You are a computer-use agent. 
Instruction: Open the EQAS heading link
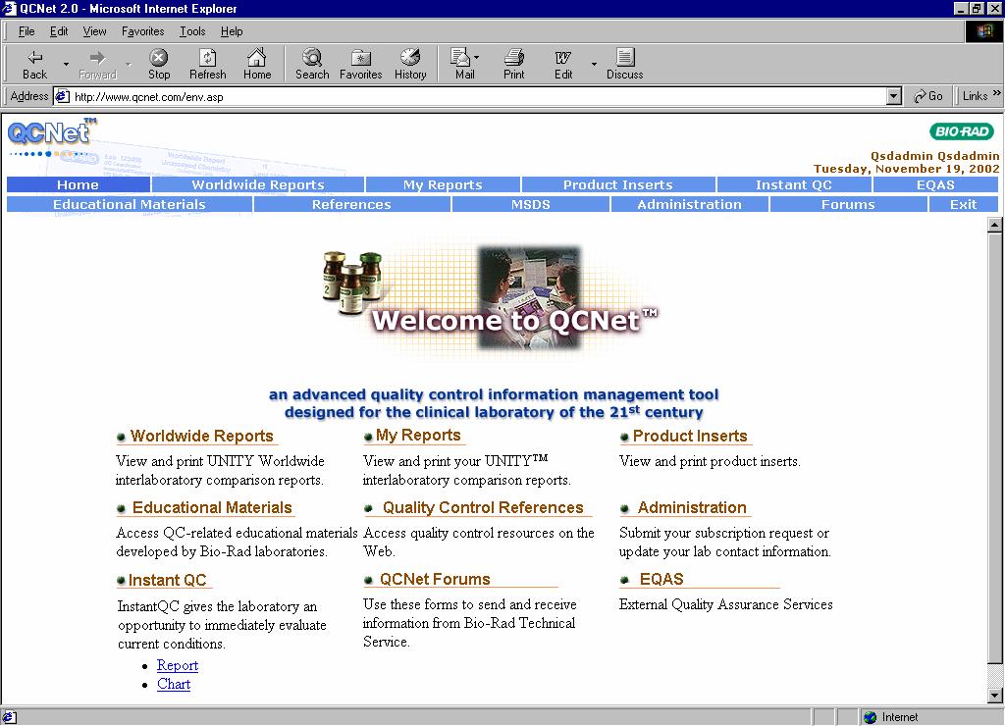[661, 579]
